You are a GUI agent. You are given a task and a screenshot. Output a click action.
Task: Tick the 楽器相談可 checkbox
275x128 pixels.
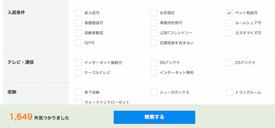pyautogui.click(x=78, y=23)
